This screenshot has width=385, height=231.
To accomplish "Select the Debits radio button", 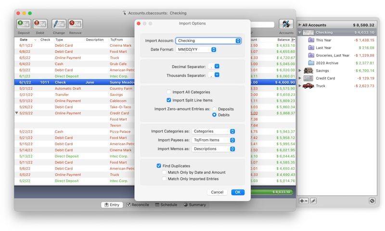I will pos(214,115).
